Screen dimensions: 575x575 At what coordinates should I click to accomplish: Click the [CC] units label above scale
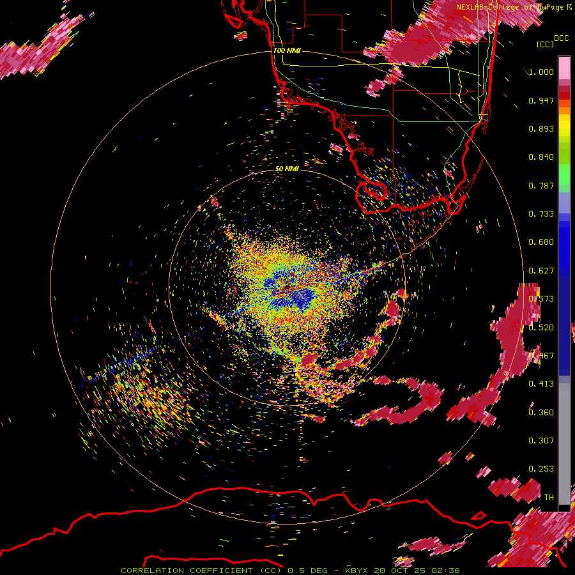pos(546,44)
